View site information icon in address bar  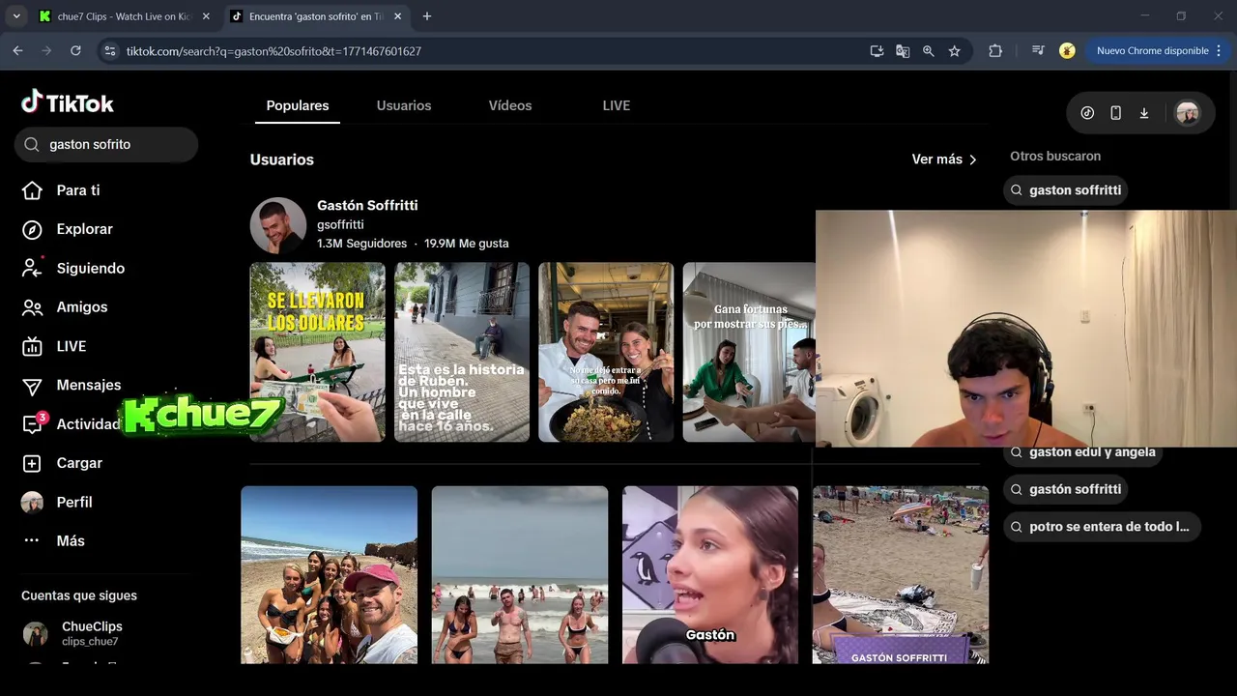[x=110, y=51]
